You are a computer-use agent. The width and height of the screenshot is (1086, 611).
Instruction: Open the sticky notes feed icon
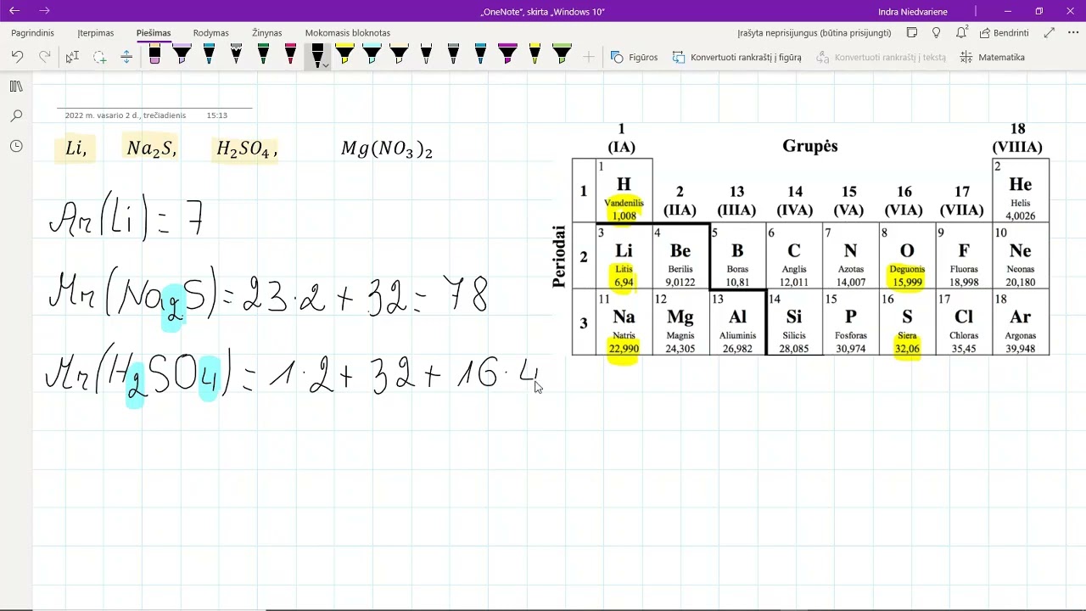[x=912, y=33]
